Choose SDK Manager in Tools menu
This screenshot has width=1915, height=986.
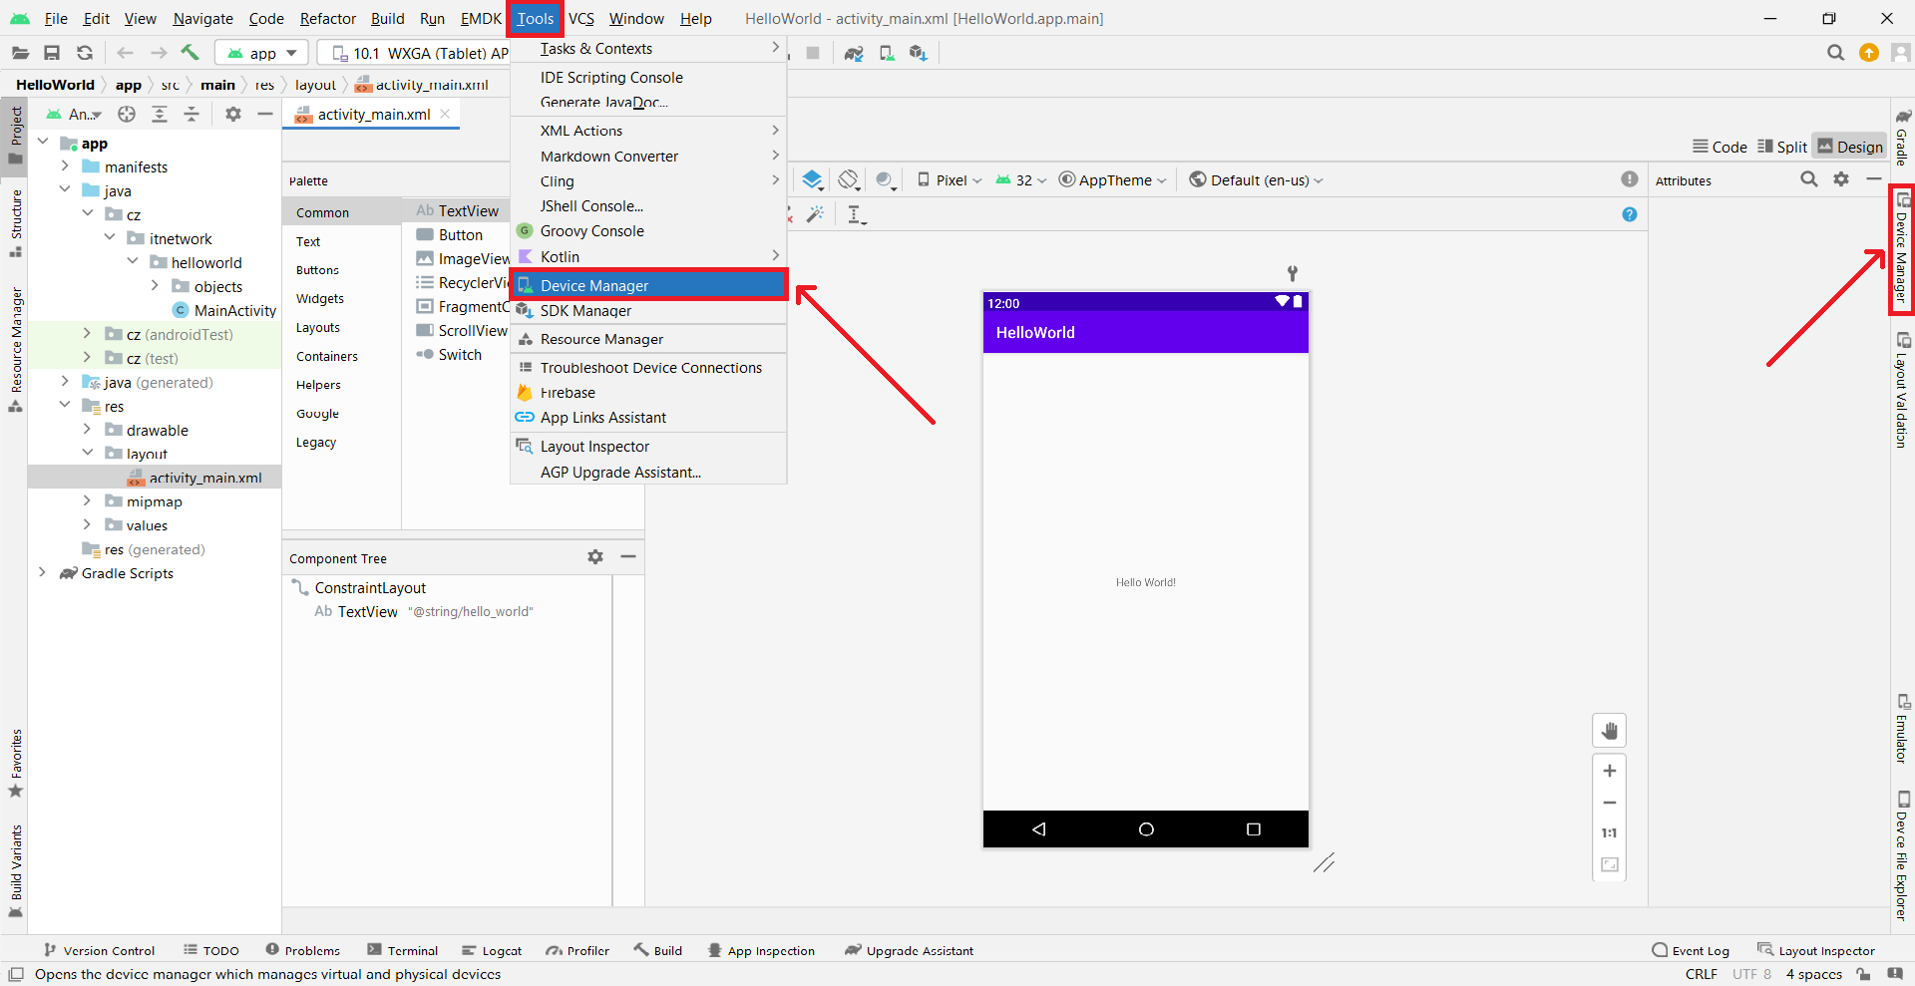pyautogui.click(x=648, y=311)
